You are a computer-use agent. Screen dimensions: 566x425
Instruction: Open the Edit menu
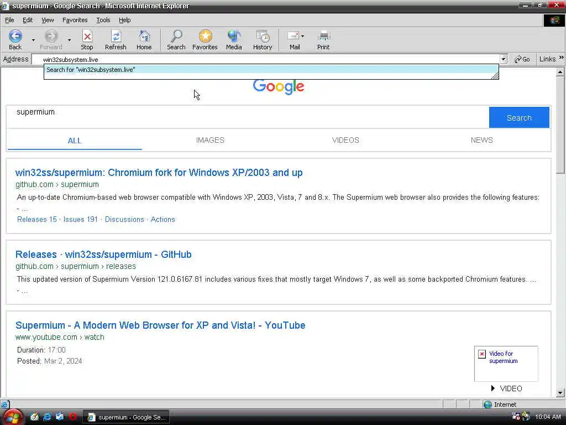(x=28, y=20)
